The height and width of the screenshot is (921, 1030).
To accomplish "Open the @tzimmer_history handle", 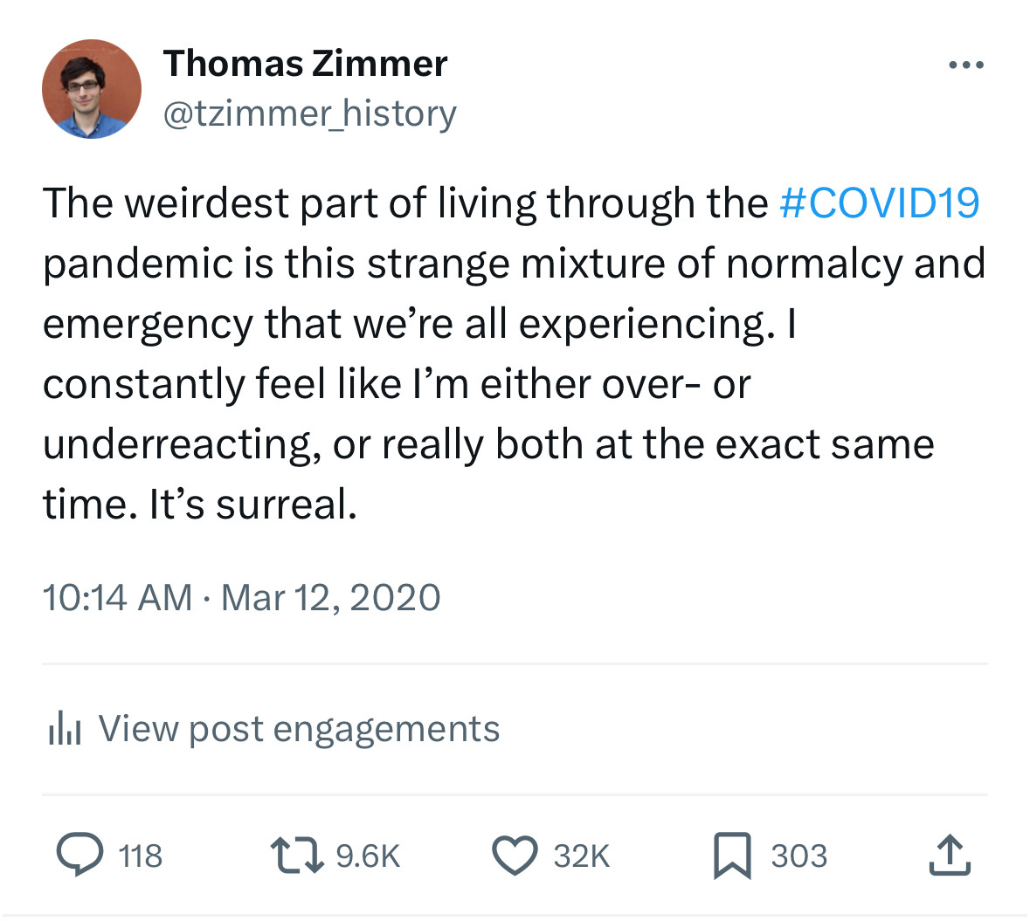I will tap(310, 114).
